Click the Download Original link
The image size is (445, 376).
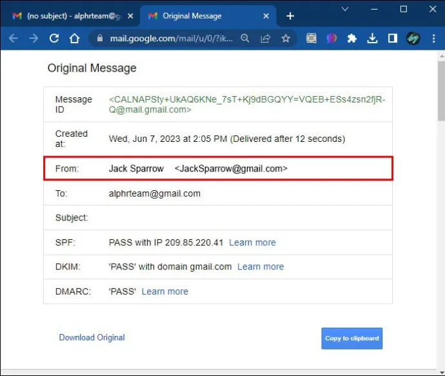(92, 337)
